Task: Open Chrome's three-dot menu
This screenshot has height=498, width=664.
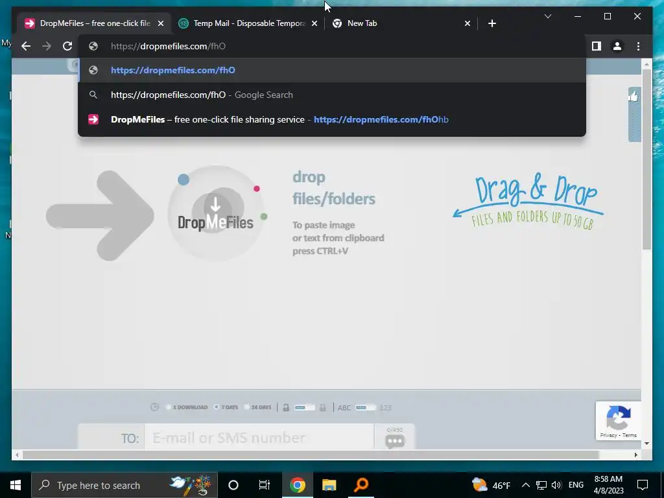Action: point(638,46)
